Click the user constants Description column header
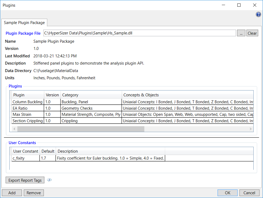 tap(110, 151)
